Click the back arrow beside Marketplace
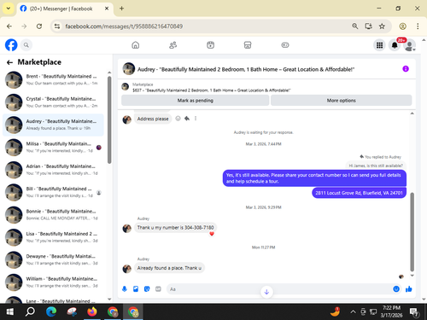This screenshot has height=320, width=427. coord(9,62)
